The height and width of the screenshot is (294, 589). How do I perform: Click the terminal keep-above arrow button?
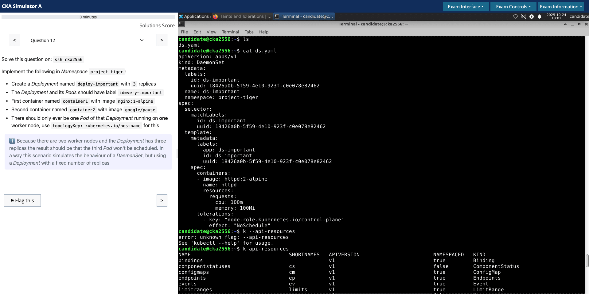coord(565,24)
